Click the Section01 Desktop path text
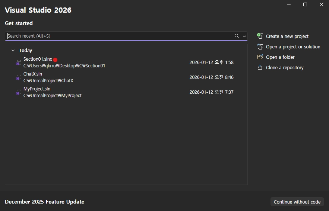This screenshot has height=211, width=329. tap(64, 66)
